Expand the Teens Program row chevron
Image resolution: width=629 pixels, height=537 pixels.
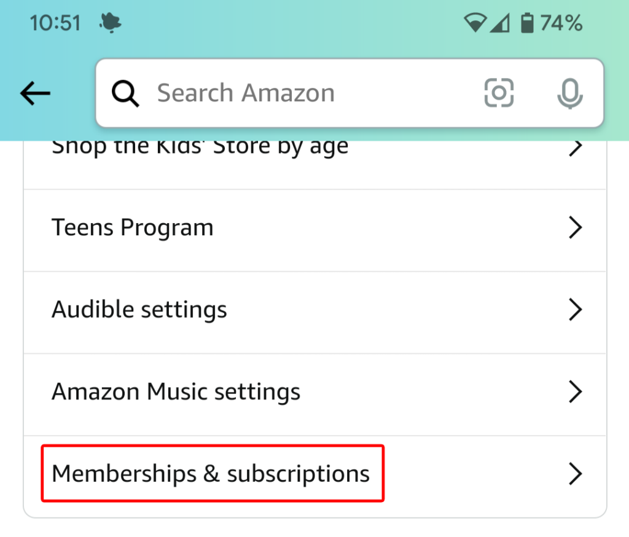pyautogui.click(x=576, y=227)
